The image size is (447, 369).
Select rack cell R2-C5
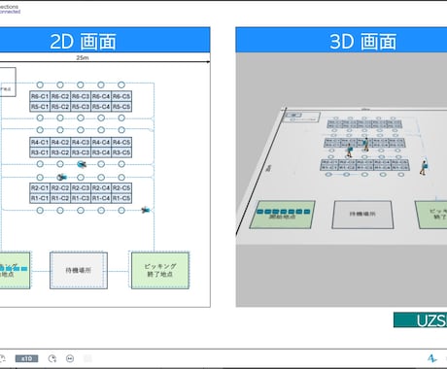click(x=121, y=187)
